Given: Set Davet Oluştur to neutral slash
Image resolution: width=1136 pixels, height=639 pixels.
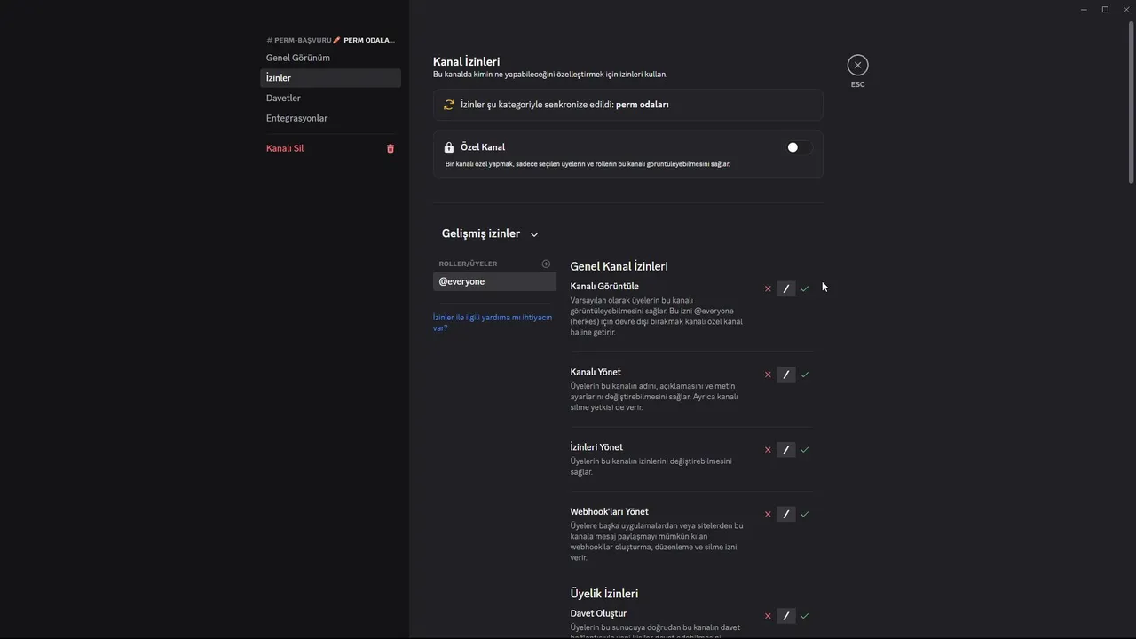Looking at the screenshot, I should click(x=786, y=616).
